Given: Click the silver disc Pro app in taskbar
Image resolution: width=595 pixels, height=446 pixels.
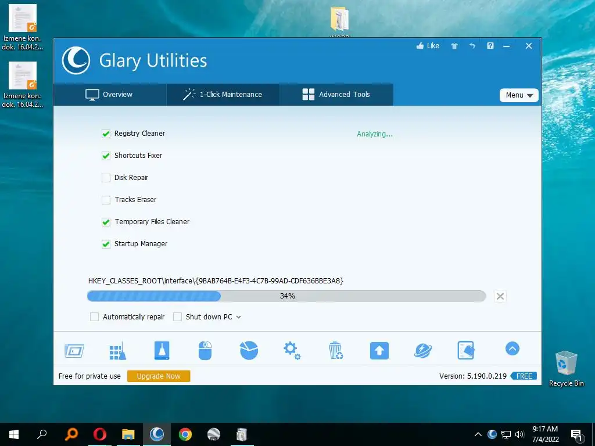Looking at the screenshot, I should (214, 434).
